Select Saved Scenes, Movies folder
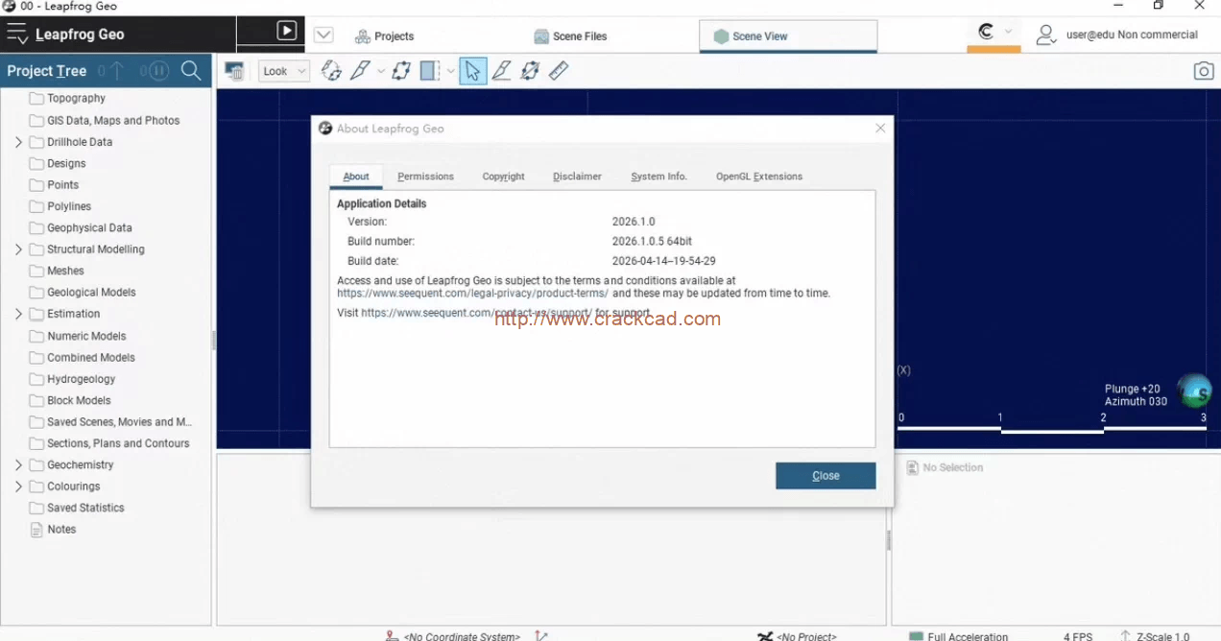 119,422
